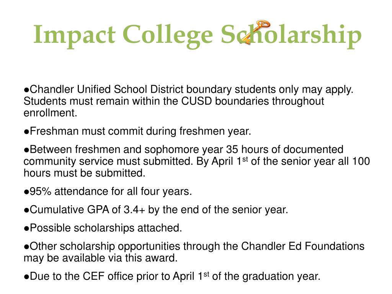Click the "Freshman must commit" bullet line
Viewport: 392px width, 294px height.
[137, 131]
